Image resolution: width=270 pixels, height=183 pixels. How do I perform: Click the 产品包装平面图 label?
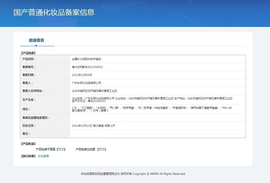click(46, 149)
